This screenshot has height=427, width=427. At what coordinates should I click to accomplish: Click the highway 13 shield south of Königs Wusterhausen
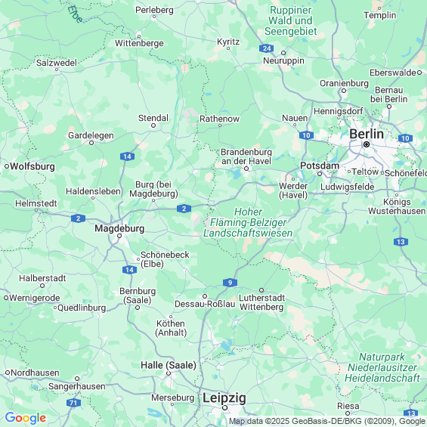tap(401, 242)
